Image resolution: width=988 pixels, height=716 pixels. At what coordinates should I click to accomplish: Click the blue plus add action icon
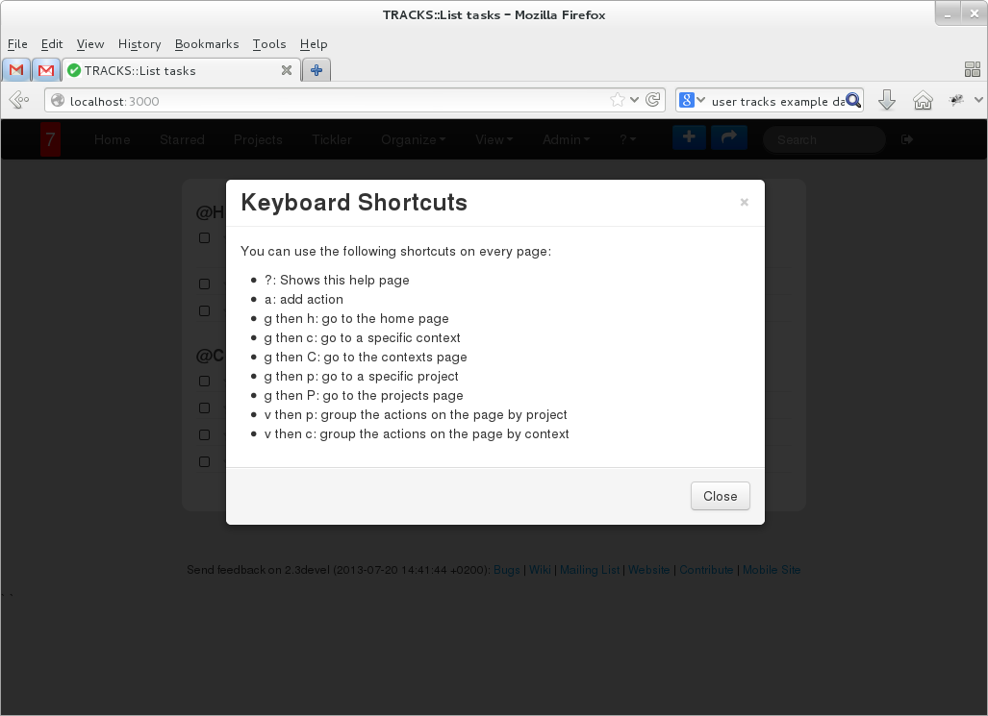coord(689,138)
